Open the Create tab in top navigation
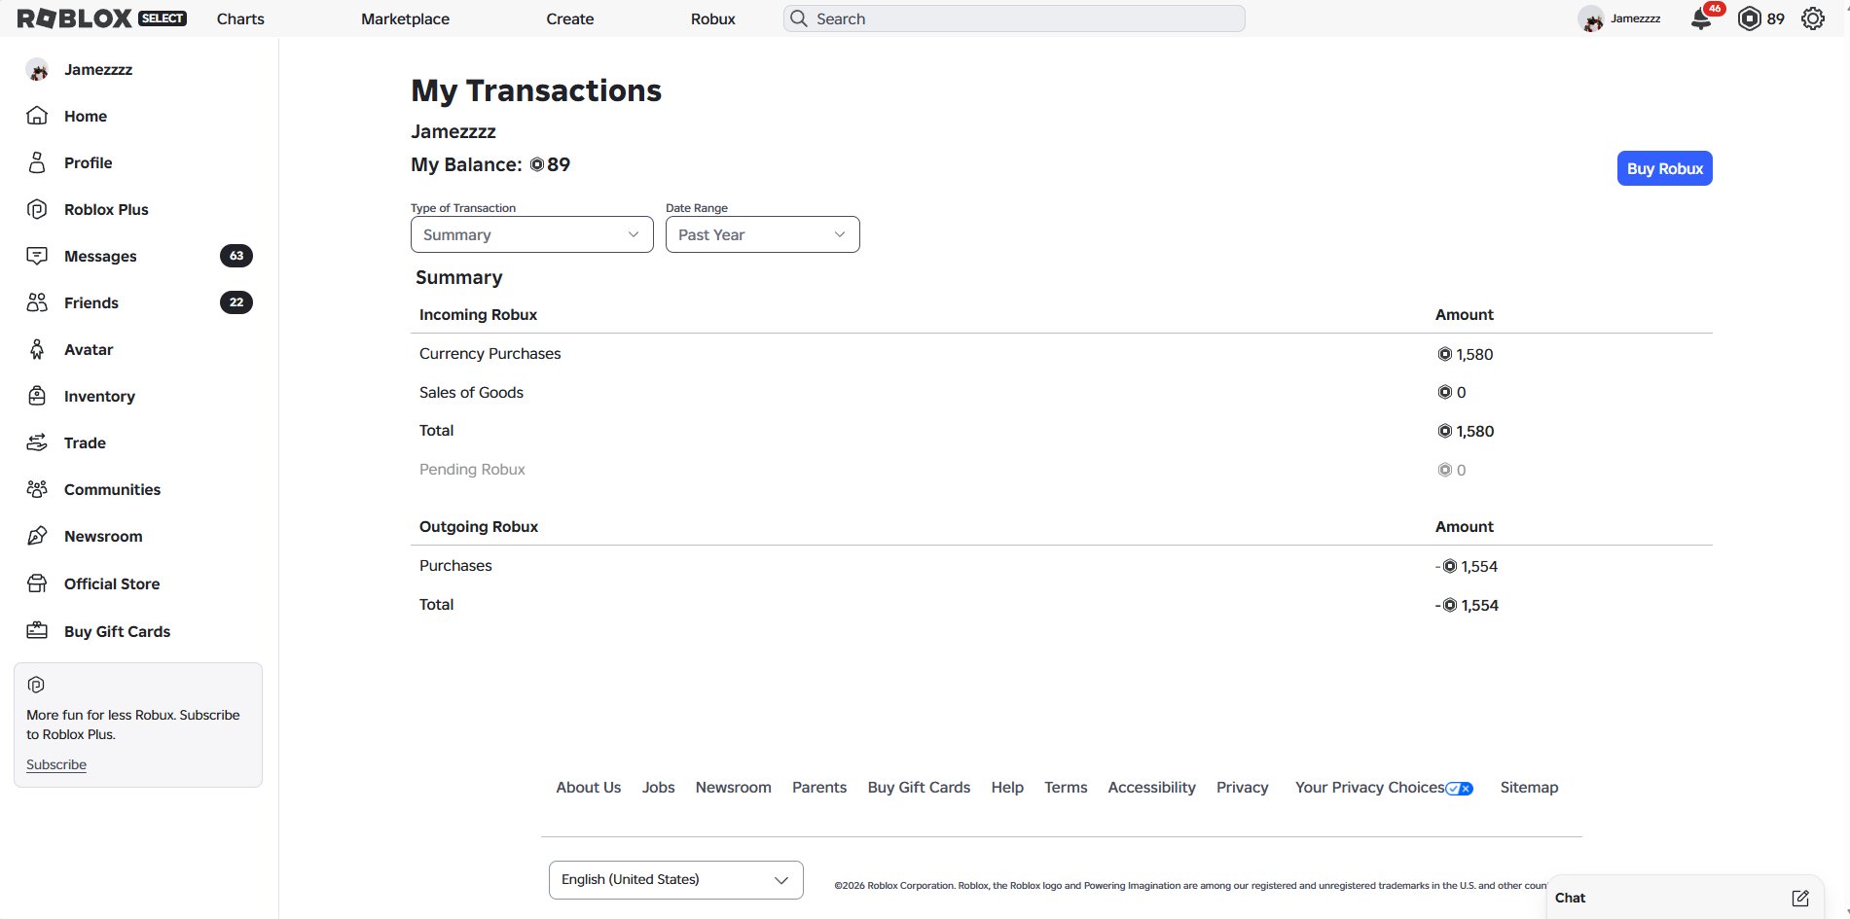1850x919 pixels. click(x=570, y=18)
